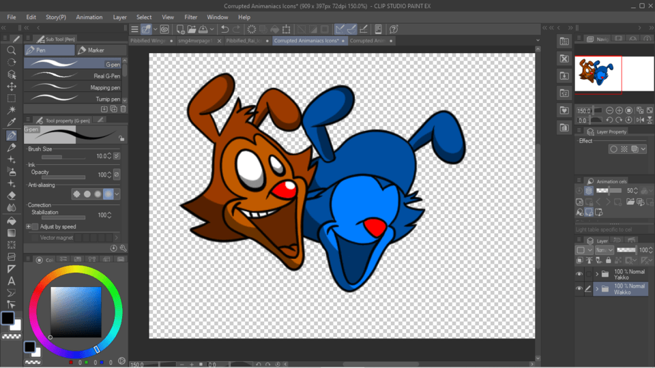Expand the Yakko layer folder
This screenshot has height=368, width=655.
[597, 274]
